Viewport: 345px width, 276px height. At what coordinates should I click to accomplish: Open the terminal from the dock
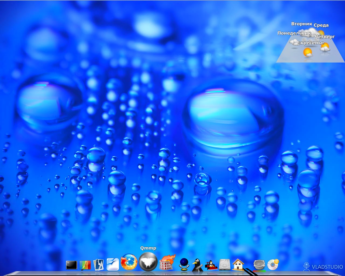tap(72, 265)
